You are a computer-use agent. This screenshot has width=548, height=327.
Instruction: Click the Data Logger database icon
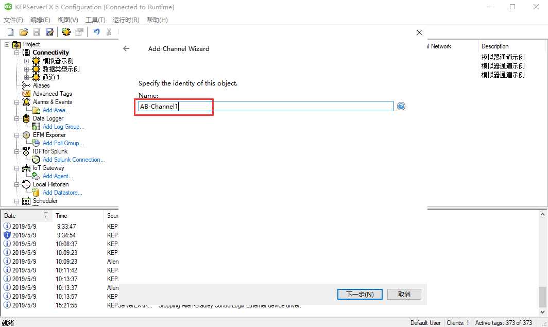(x=26, y=118)
